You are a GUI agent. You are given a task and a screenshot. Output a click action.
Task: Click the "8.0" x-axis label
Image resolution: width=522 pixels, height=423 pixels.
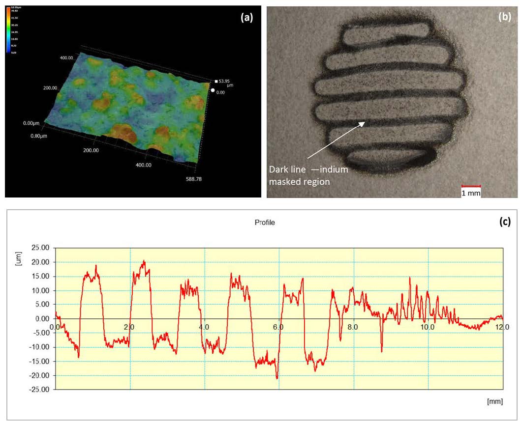coord(353,327)
